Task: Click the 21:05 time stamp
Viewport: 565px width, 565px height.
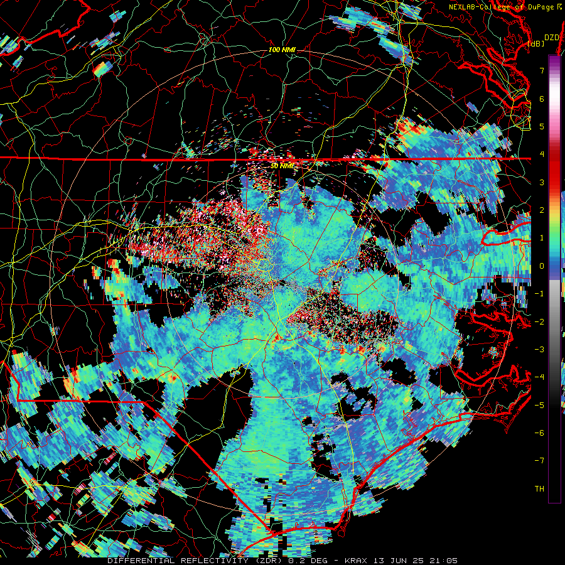Action: coord(444,561)
